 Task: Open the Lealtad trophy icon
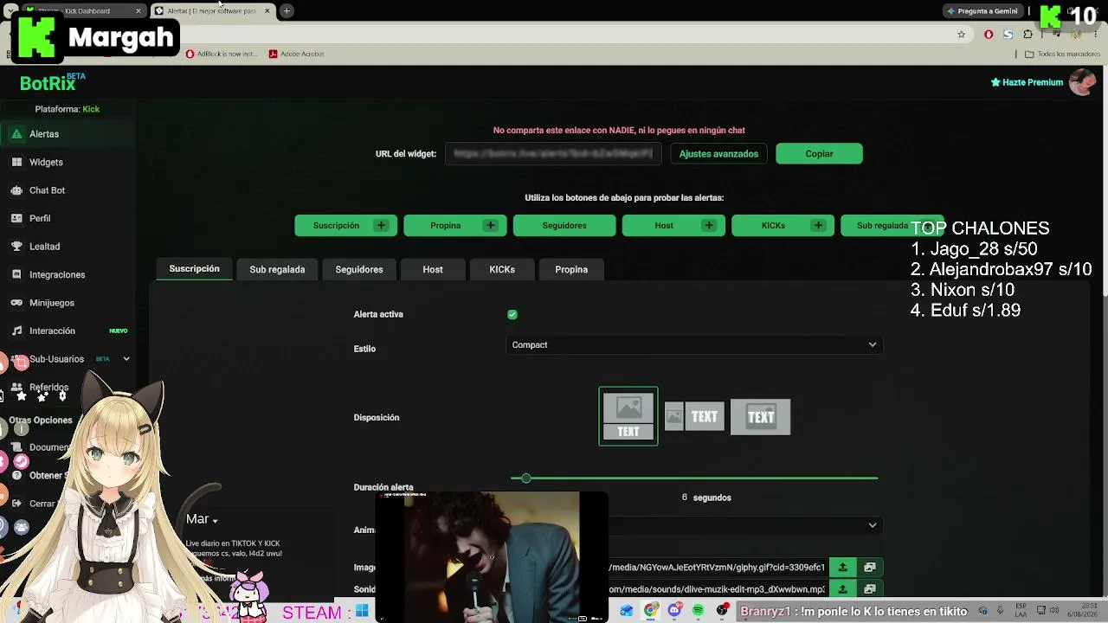point(16,247)
